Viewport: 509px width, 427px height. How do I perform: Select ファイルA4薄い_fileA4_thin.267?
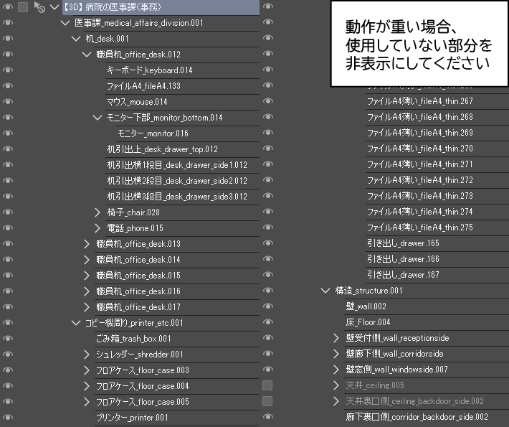tap(437, 101)
